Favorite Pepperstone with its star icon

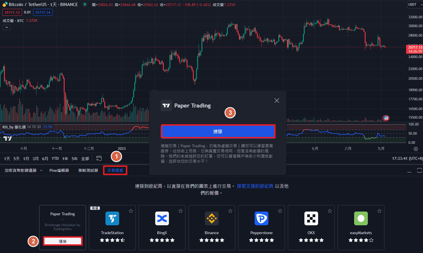(280, 211)
